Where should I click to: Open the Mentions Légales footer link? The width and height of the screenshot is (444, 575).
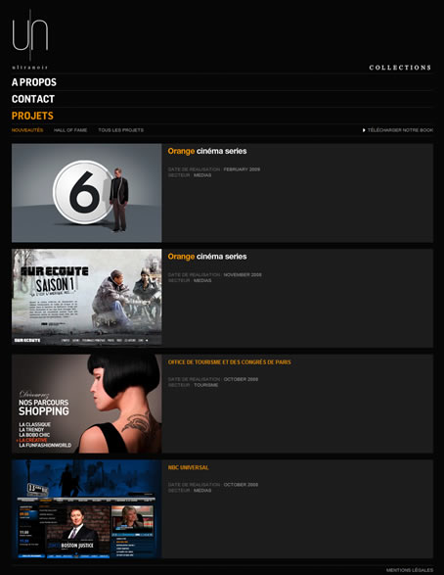pos(410,570)
